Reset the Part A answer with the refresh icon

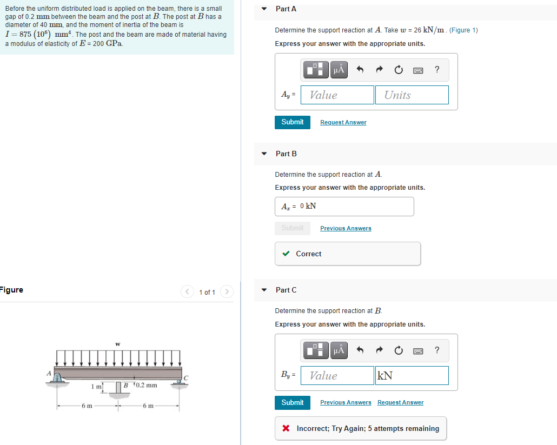[399, 69]
